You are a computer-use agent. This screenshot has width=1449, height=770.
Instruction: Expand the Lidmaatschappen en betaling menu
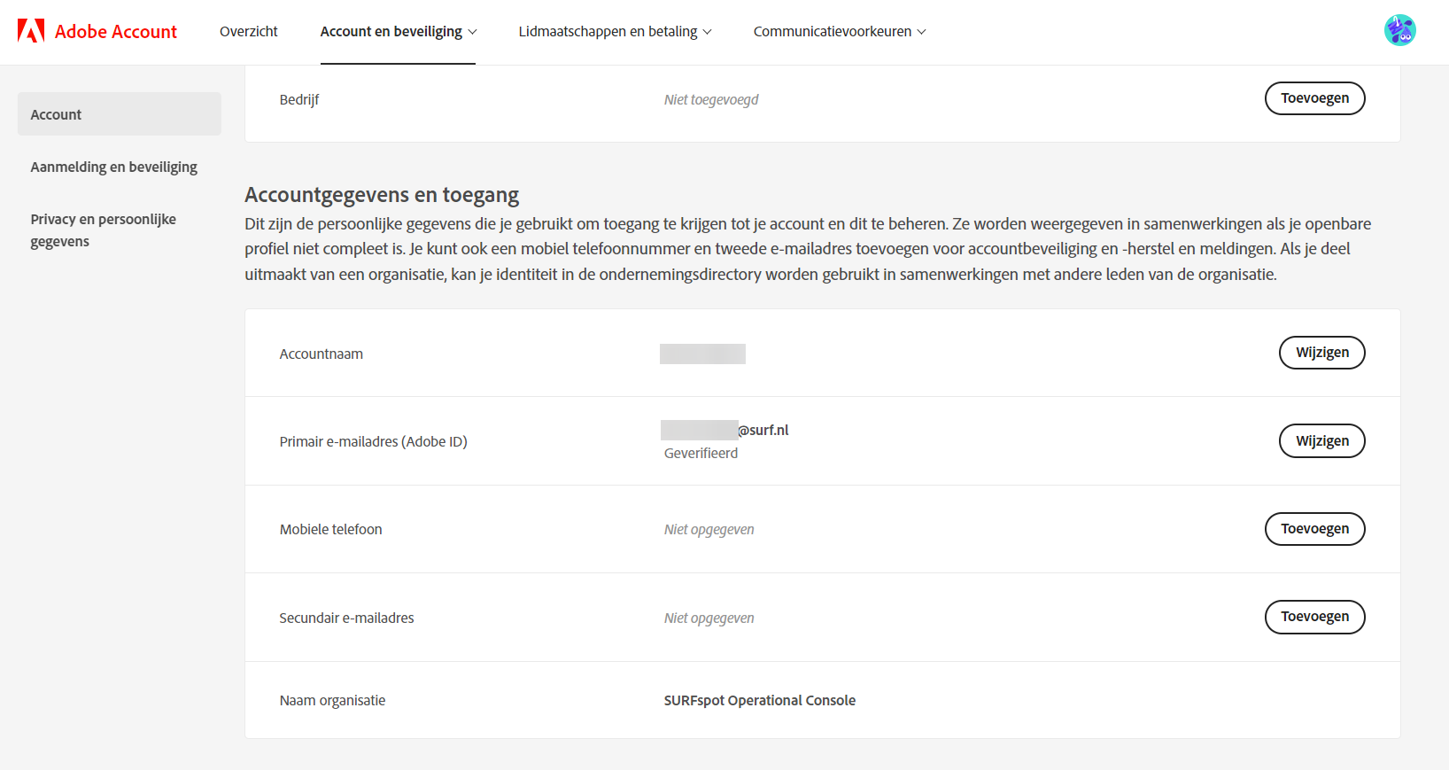pyautogui.click(x=615, y=31)
